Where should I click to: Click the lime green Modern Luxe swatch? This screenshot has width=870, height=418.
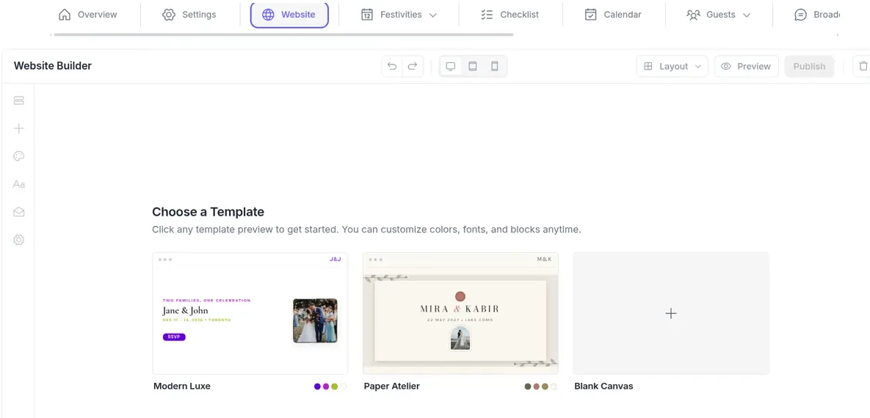[335, 386]
